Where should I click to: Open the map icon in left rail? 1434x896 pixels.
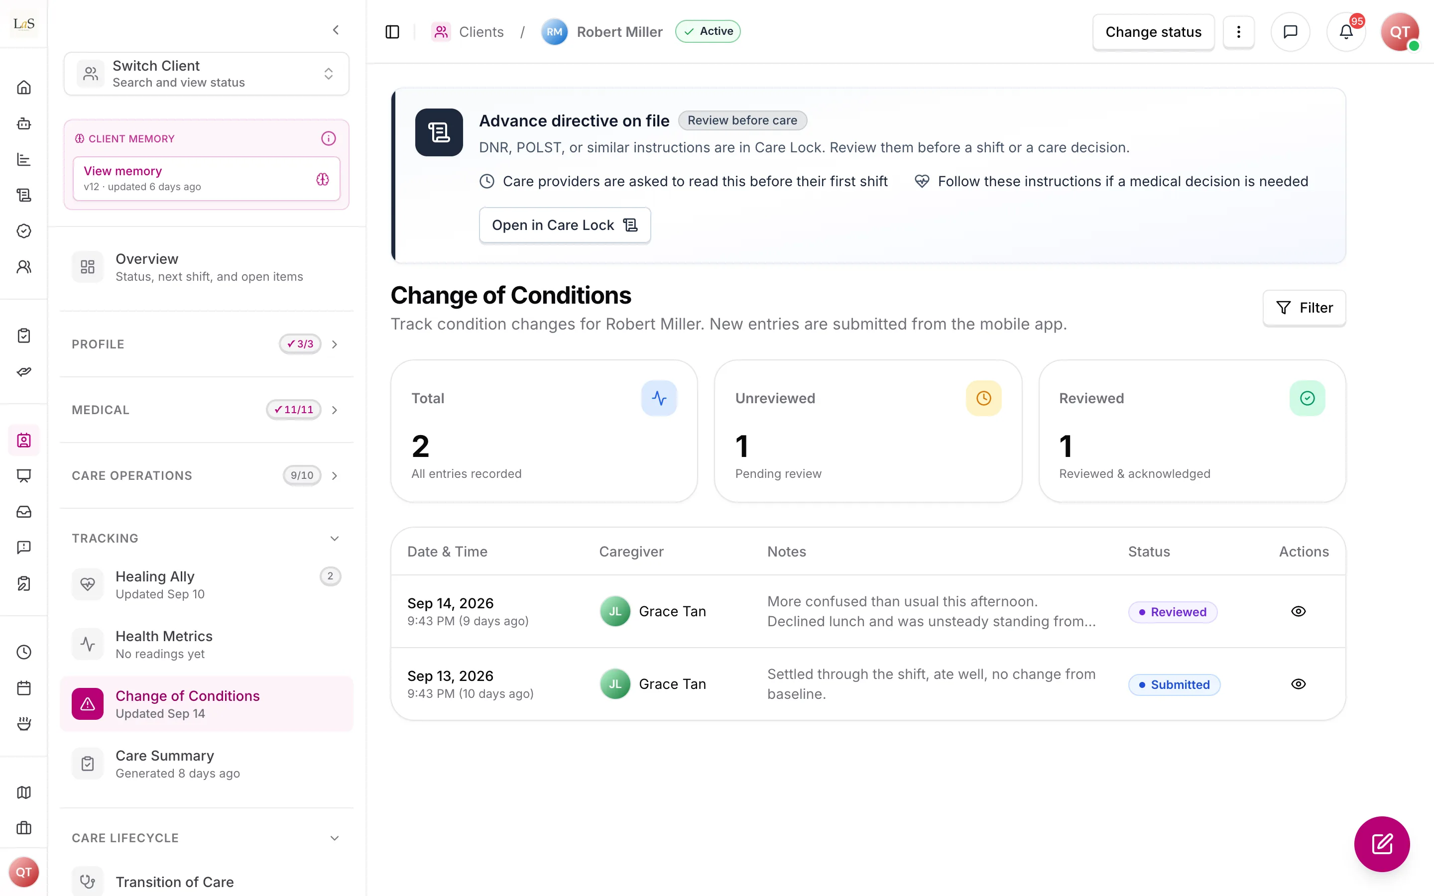(24, 792)
